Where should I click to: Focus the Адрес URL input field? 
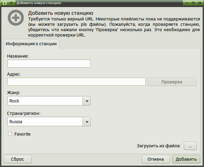(76, 82)
